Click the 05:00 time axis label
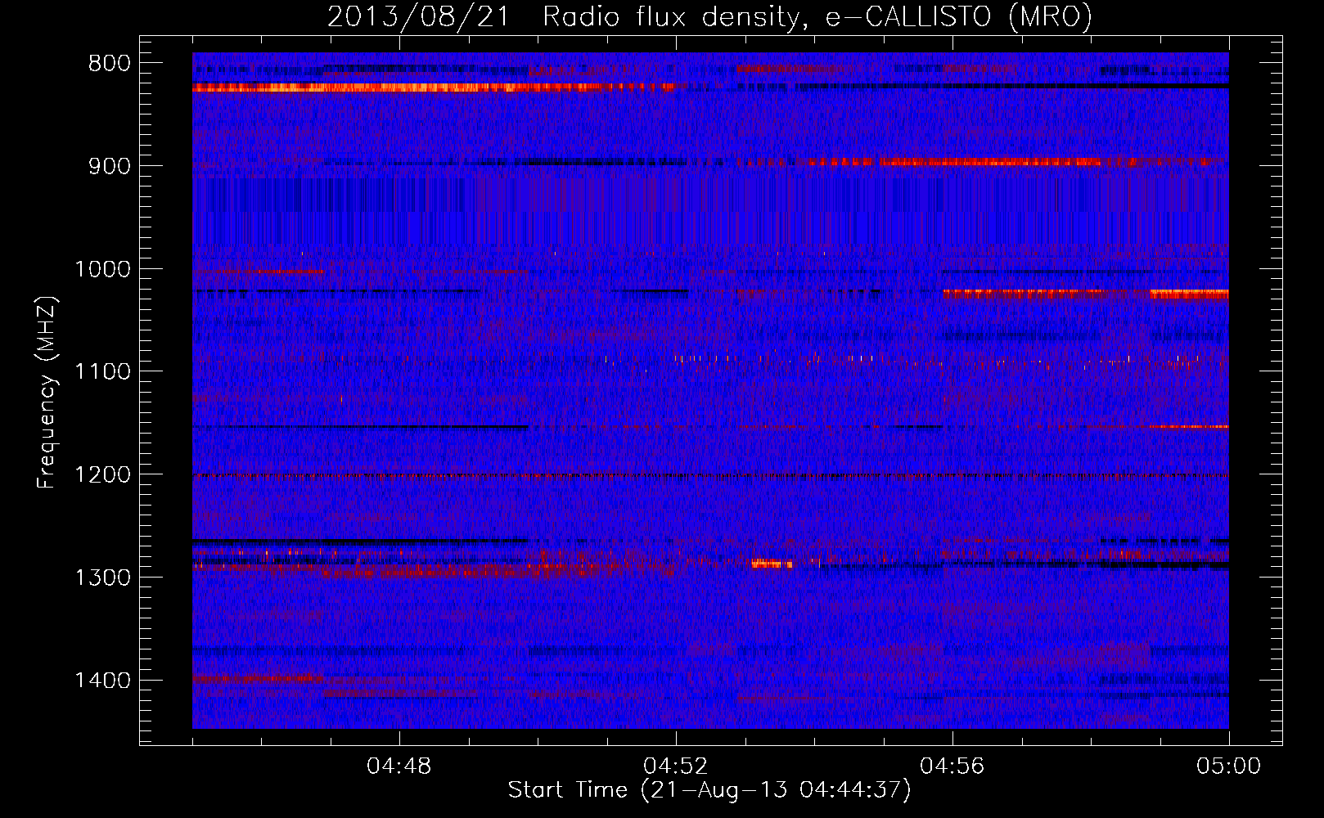The width and height of the screenshot is (1324, 818). [1229, 766]
